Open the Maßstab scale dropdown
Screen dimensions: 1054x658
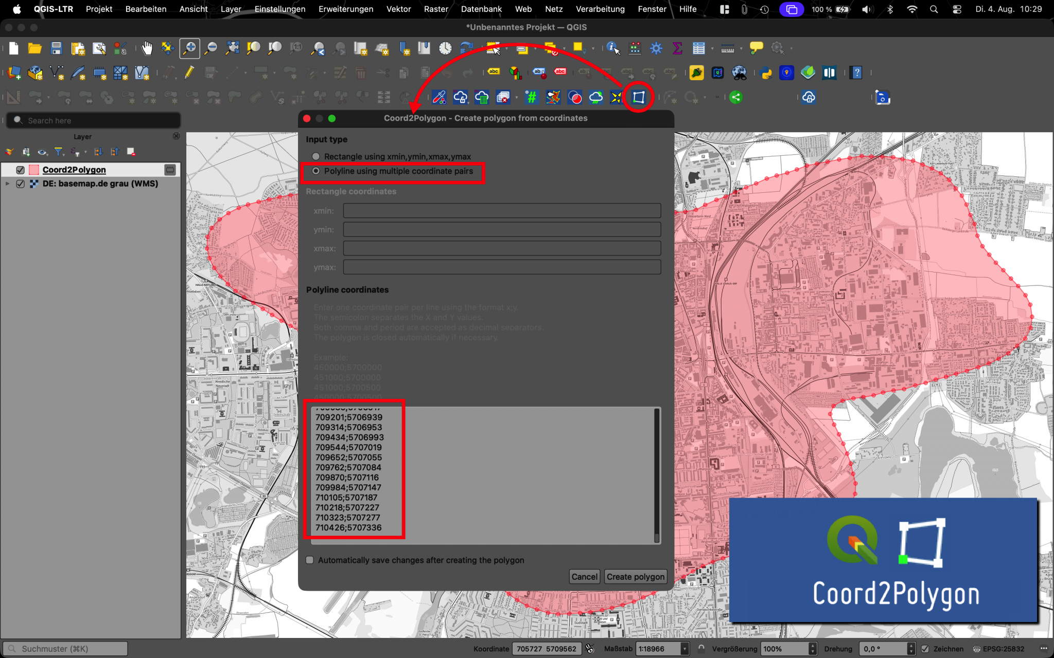click(x=684, y=649)
